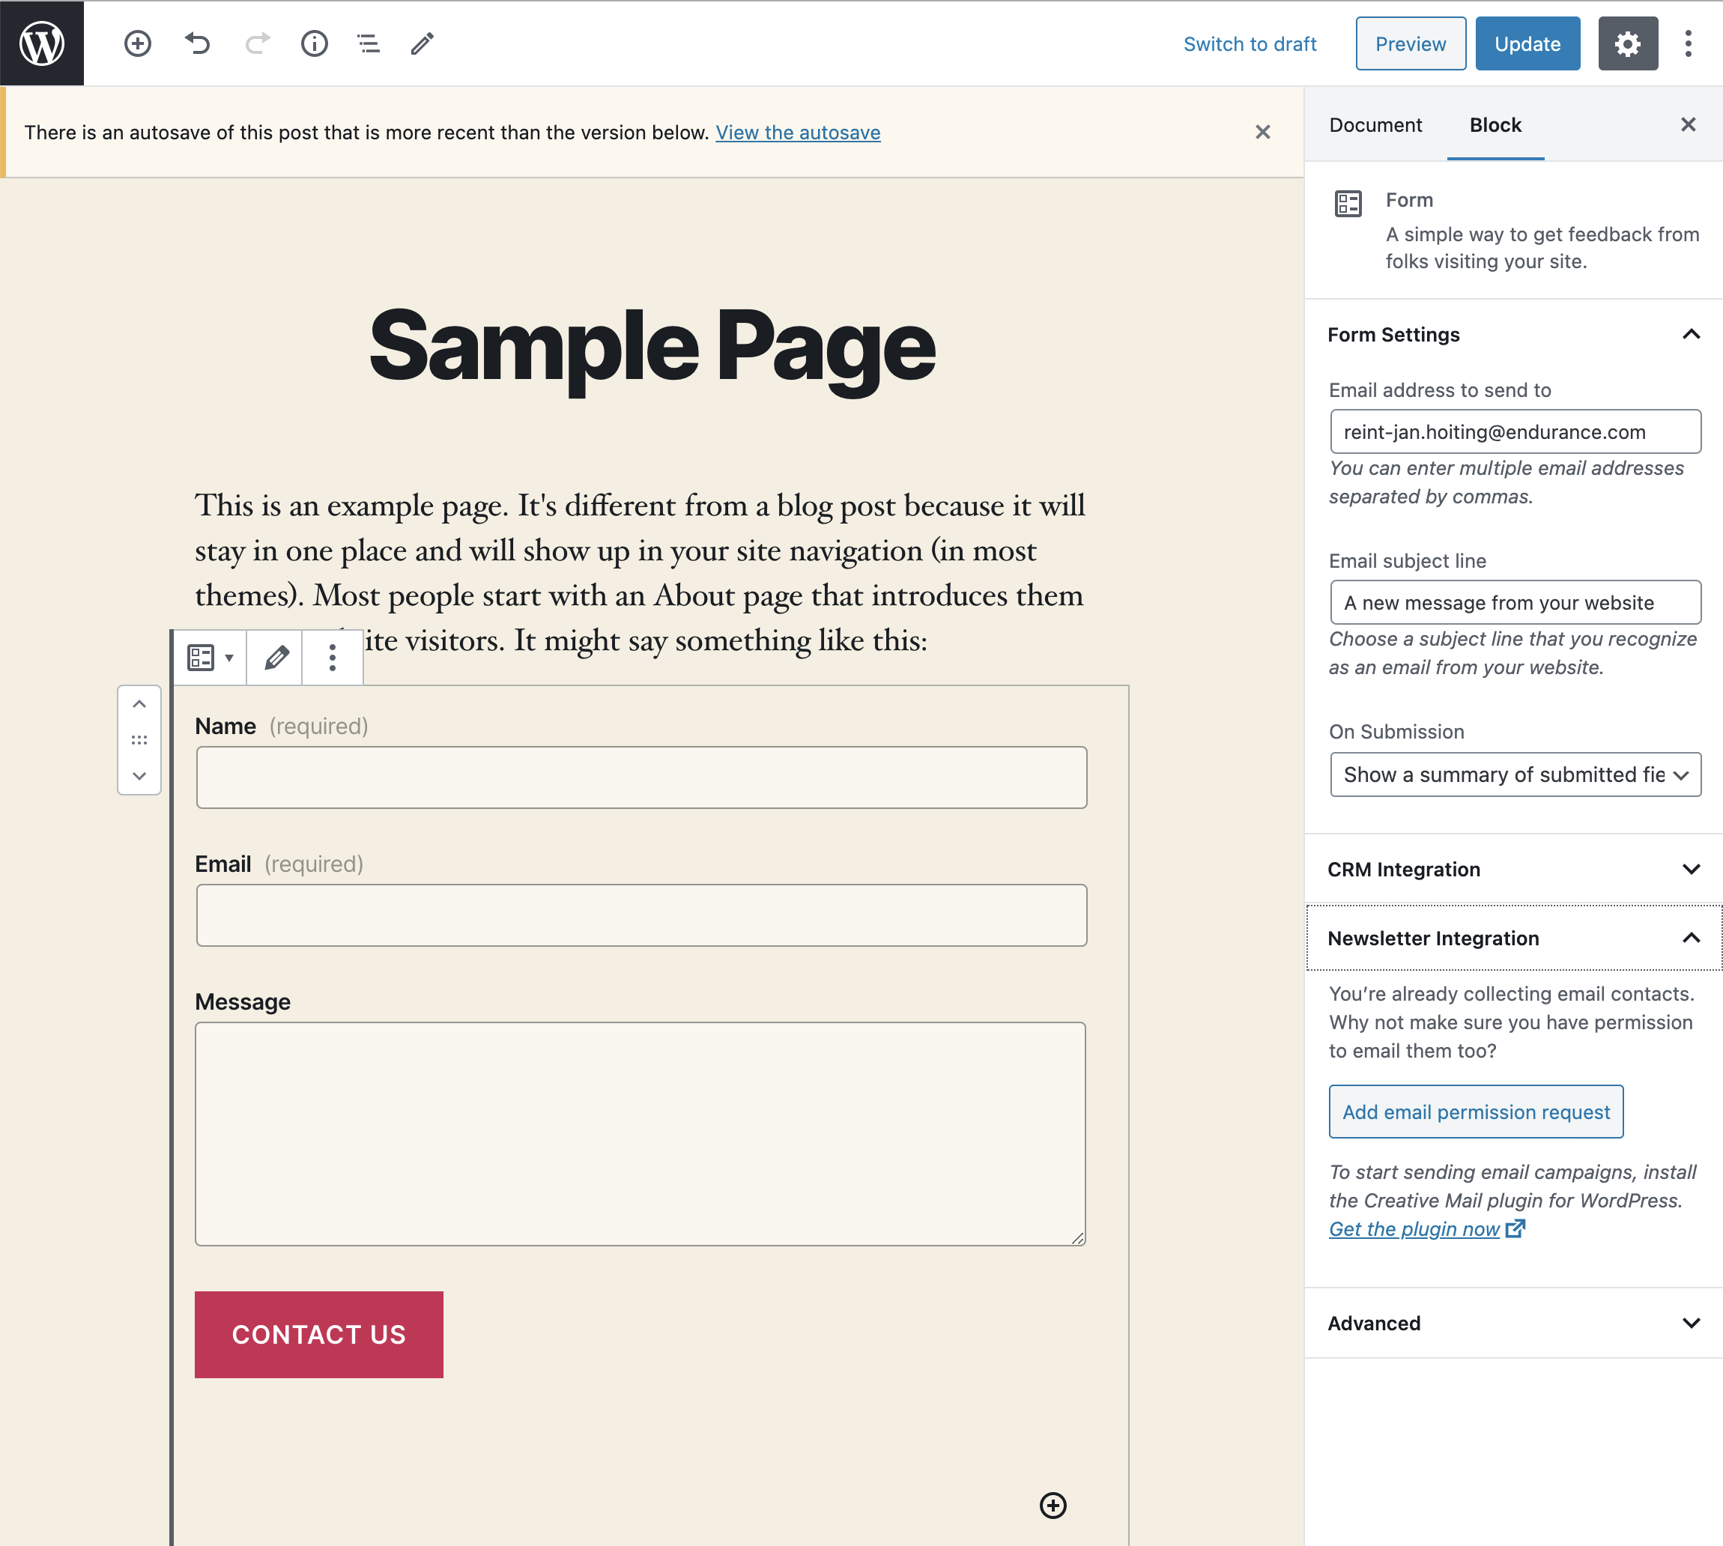Click the Add email permission request button
Screen dimensions: 1723x1546
(1476, 1111)
